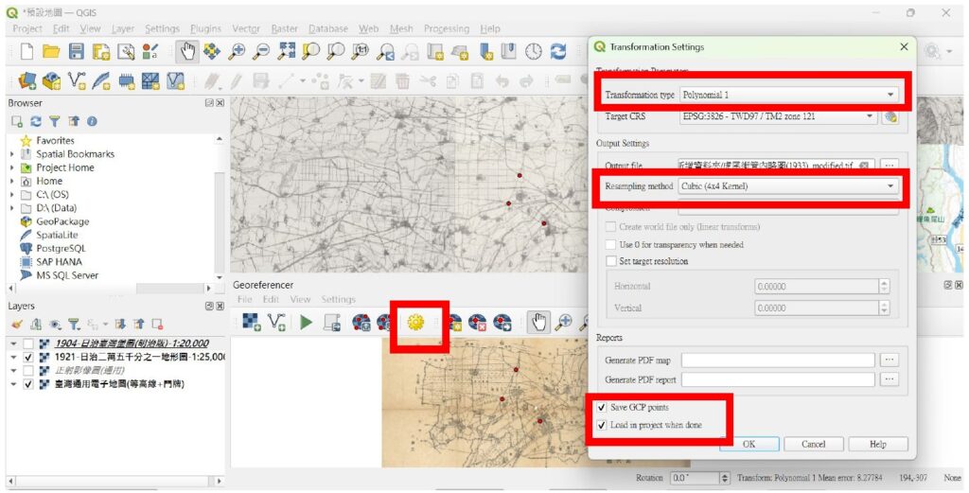Viewport: 969px width, 493px height.
Task: Enable the Set target resolution checkbox
Action: pos(610,261)
